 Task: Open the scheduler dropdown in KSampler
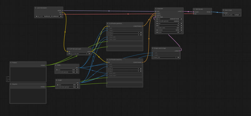pos(169,30)
